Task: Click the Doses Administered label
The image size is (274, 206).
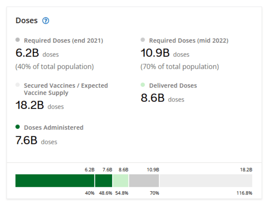Action: (54, 128)
